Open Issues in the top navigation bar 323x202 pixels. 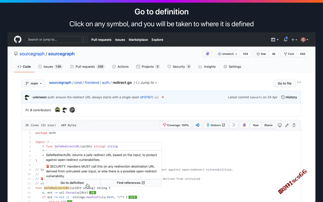pos(120,40)
